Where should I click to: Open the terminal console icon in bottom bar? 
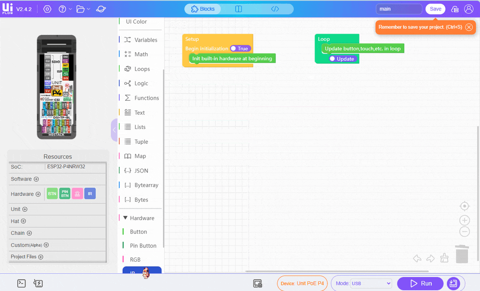pyautogui.click(x=21, y=283)
